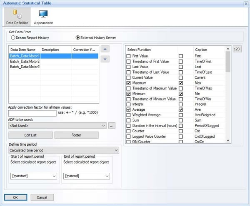The image size is (250, 206).
Task: Click the Edit List button
Action: [x=30, y=135]
